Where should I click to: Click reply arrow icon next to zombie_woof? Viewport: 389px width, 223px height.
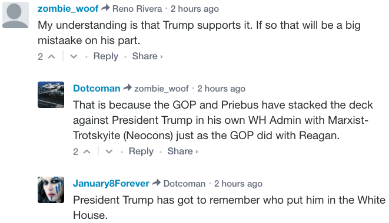[105, 8]
